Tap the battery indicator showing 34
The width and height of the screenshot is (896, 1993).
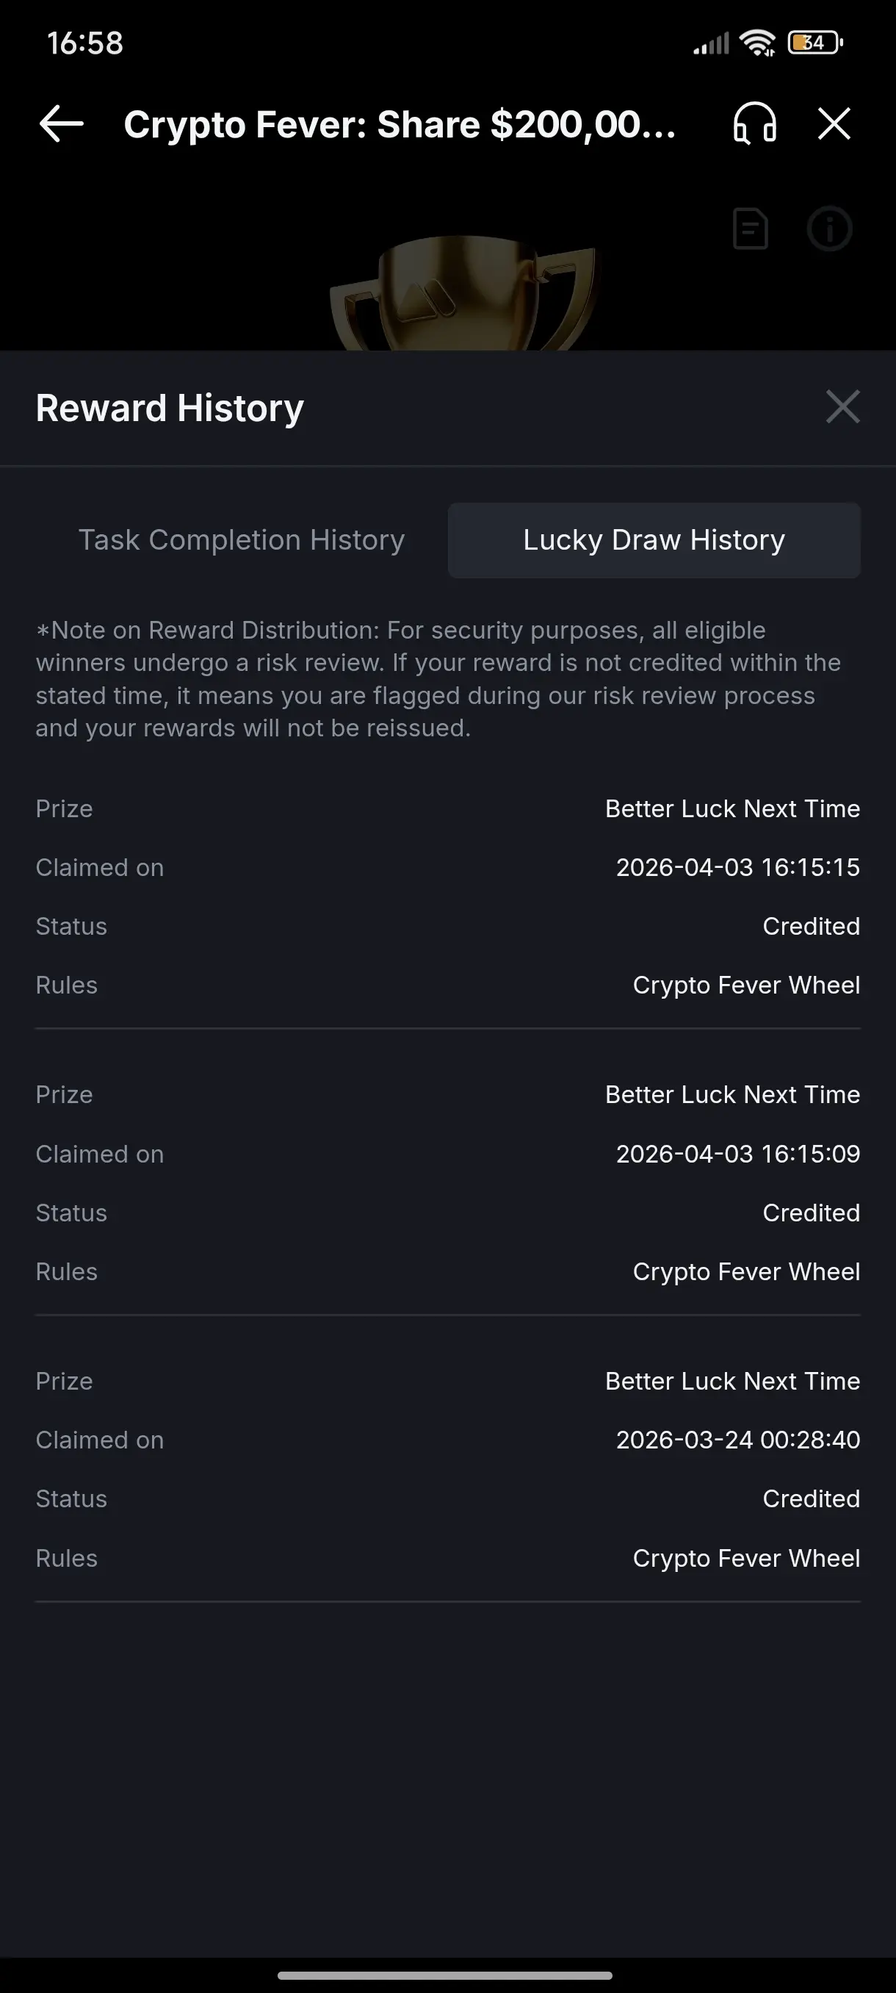point(814,43)
